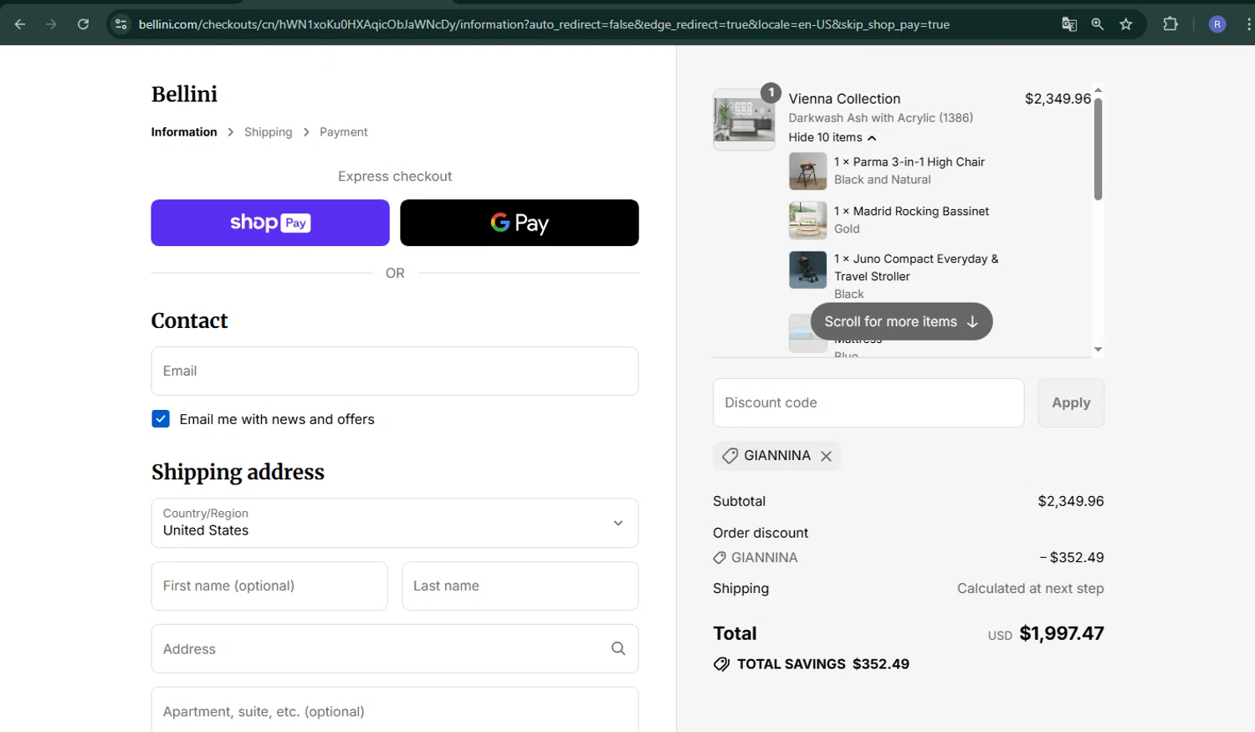Viewport: 1255px width, 732px height.
Task: Click Darkwash Ash with Acrylic variant text
Action: (x=880, y=118)
